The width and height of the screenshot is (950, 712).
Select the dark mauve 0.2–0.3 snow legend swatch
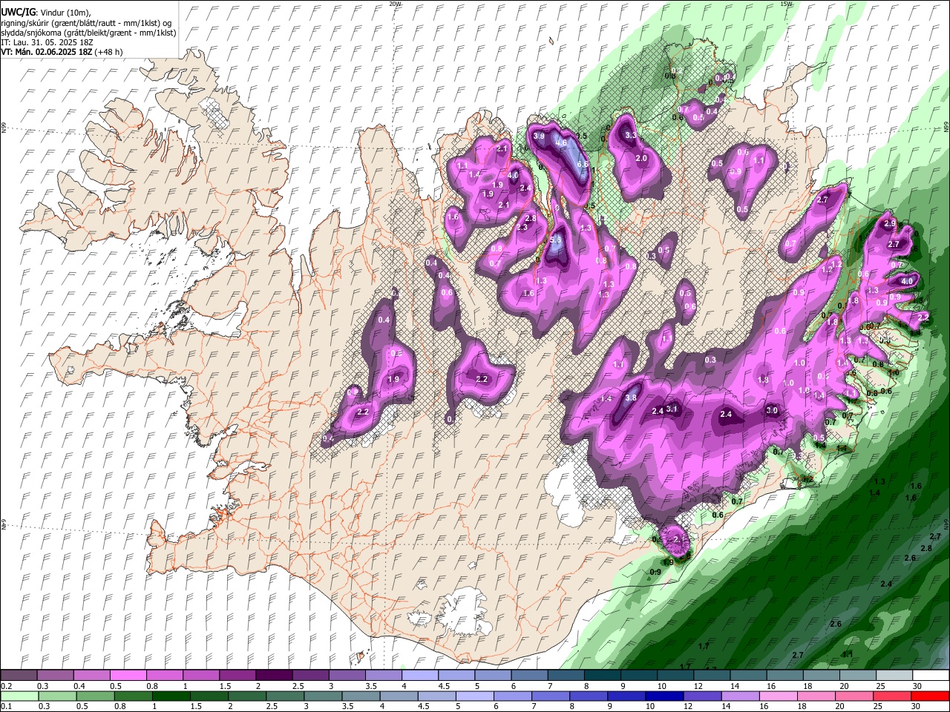(19, 676)
